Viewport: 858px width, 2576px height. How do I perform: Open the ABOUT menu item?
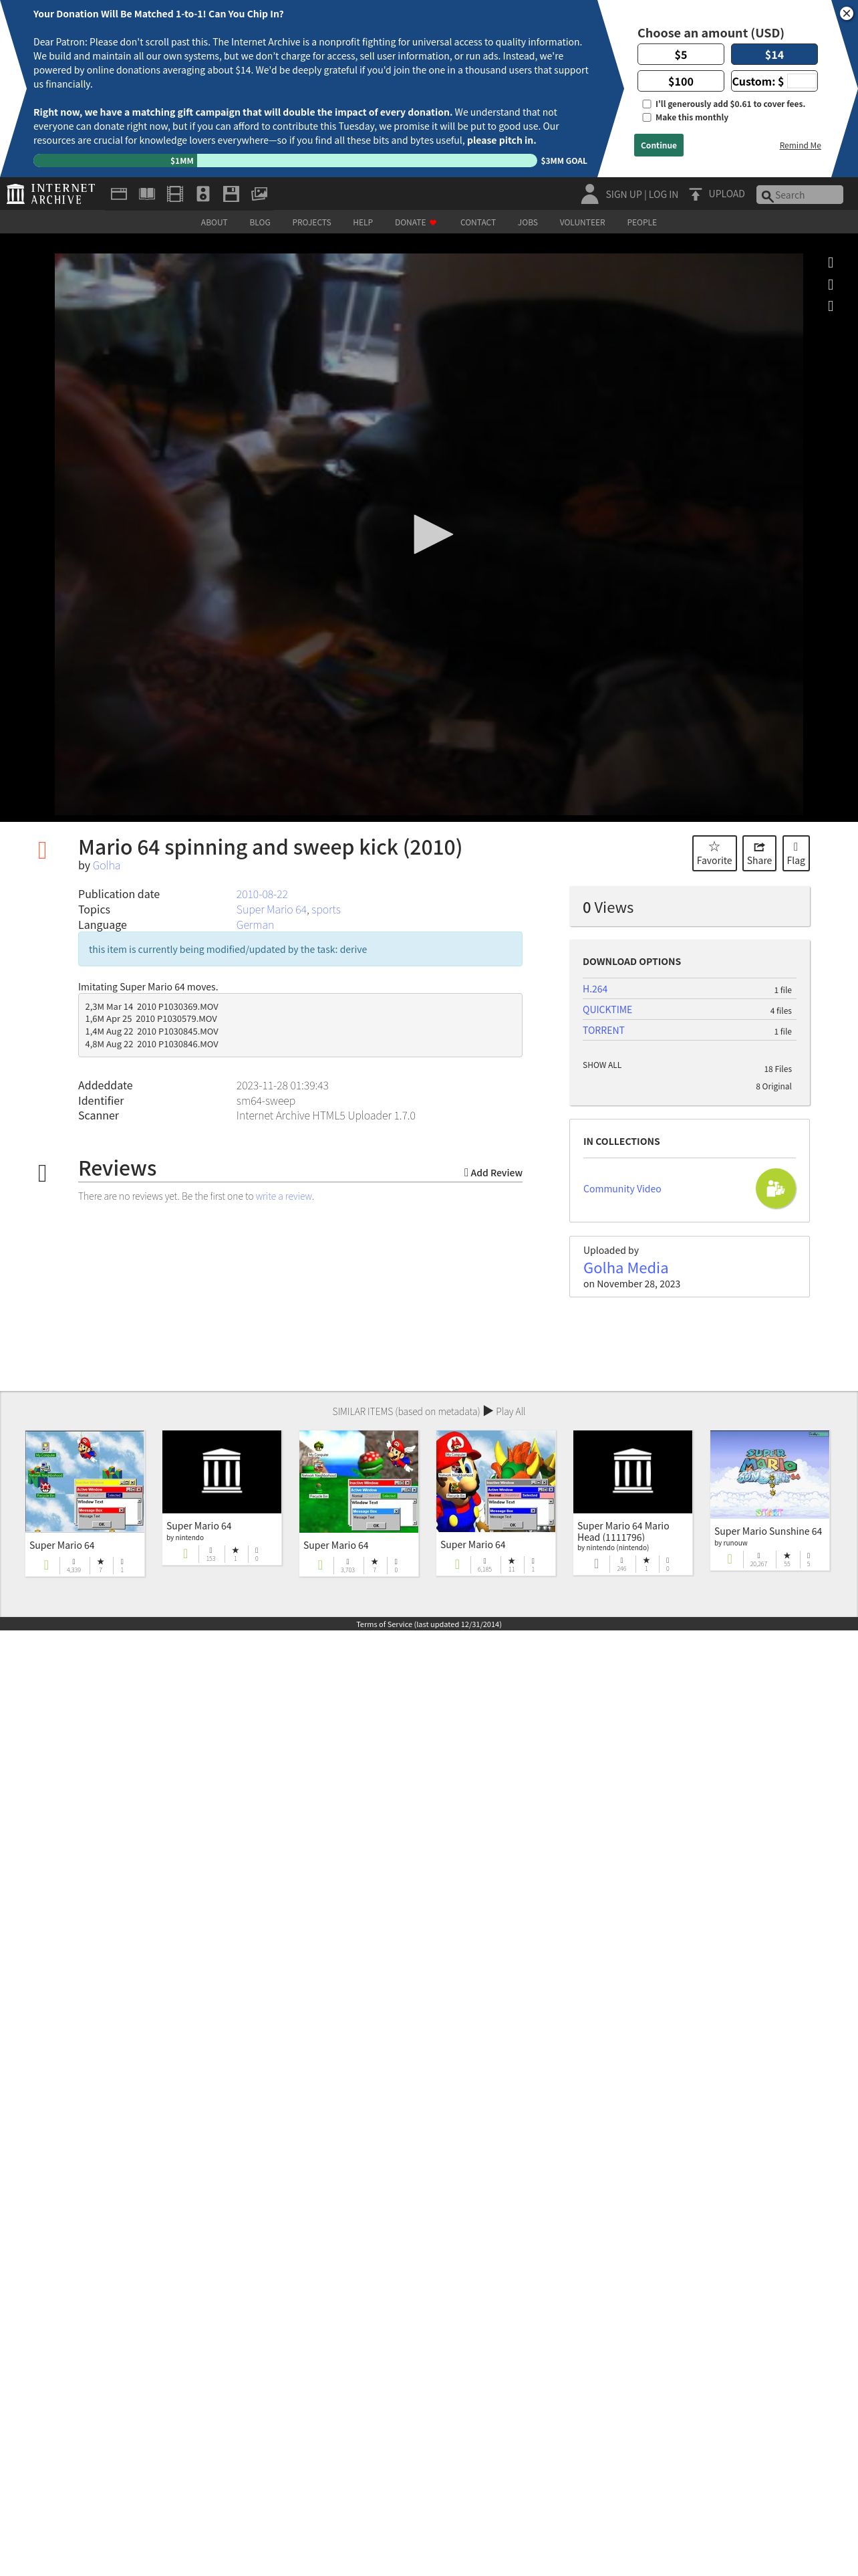[x=214, y=222]
